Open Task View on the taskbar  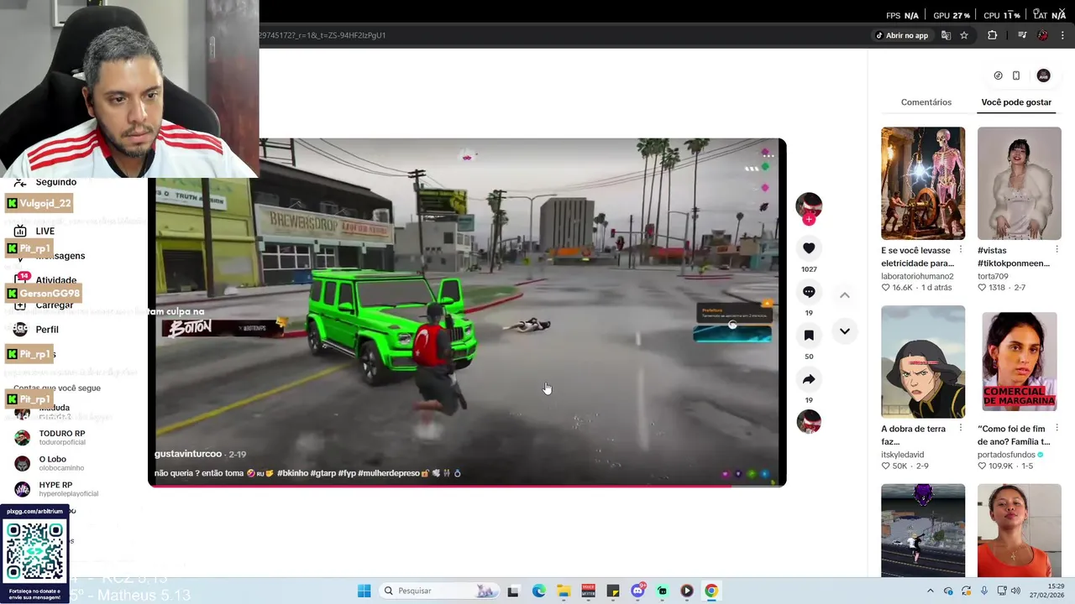(x=513, y=591)
